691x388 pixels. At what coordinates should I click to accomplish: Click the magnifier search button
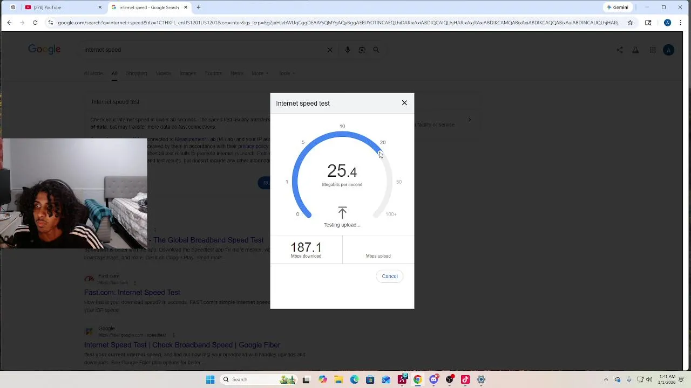click(376, 50)
